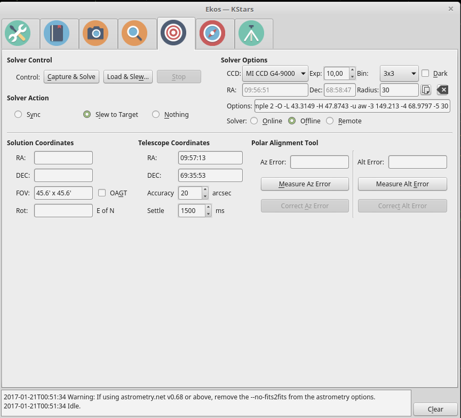Click the Solution Coordinates RA field
461x418 pixels.
[x=63, y=157]
